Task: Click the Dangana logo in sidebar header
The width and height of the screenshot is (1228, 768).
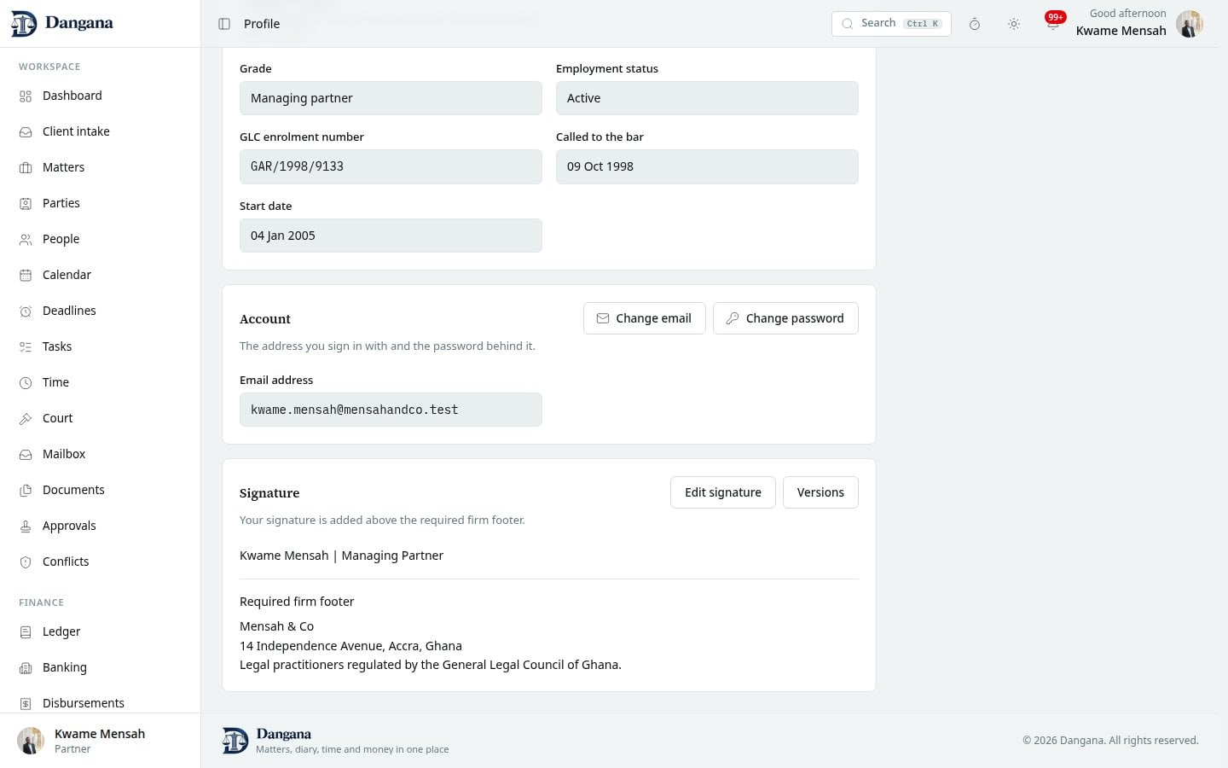Action: pos(61,23)
